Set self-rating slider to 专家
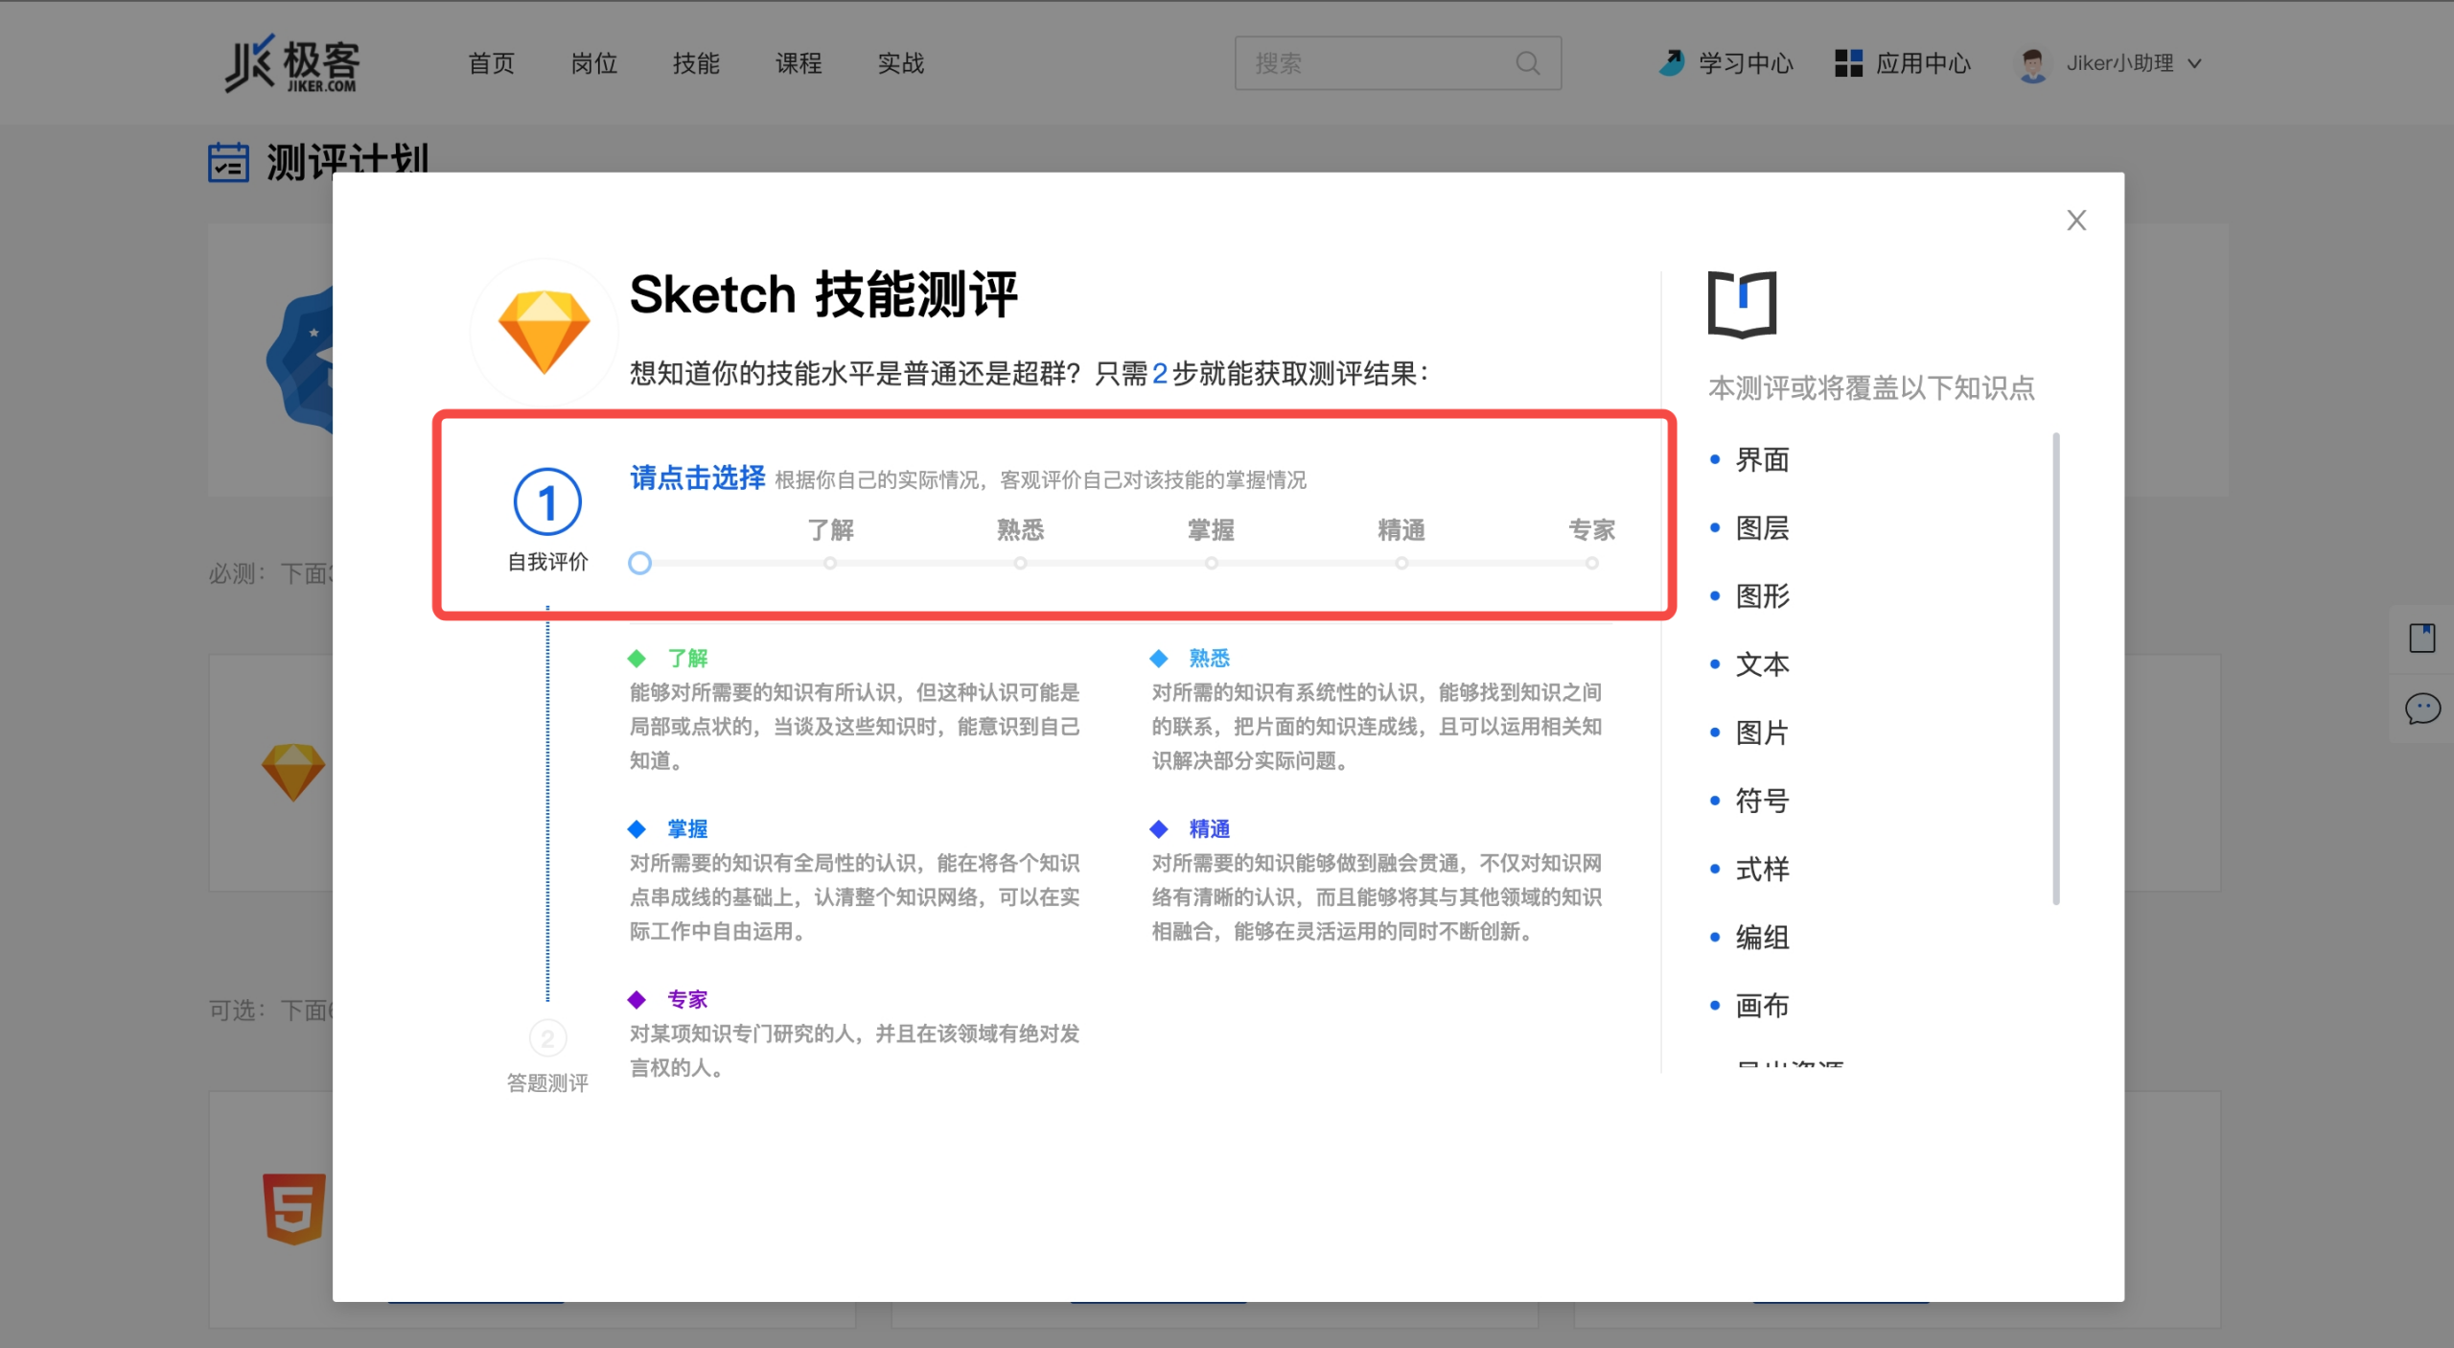The width and height of the screenshot is (2454, 1348). click(1591, 564)
